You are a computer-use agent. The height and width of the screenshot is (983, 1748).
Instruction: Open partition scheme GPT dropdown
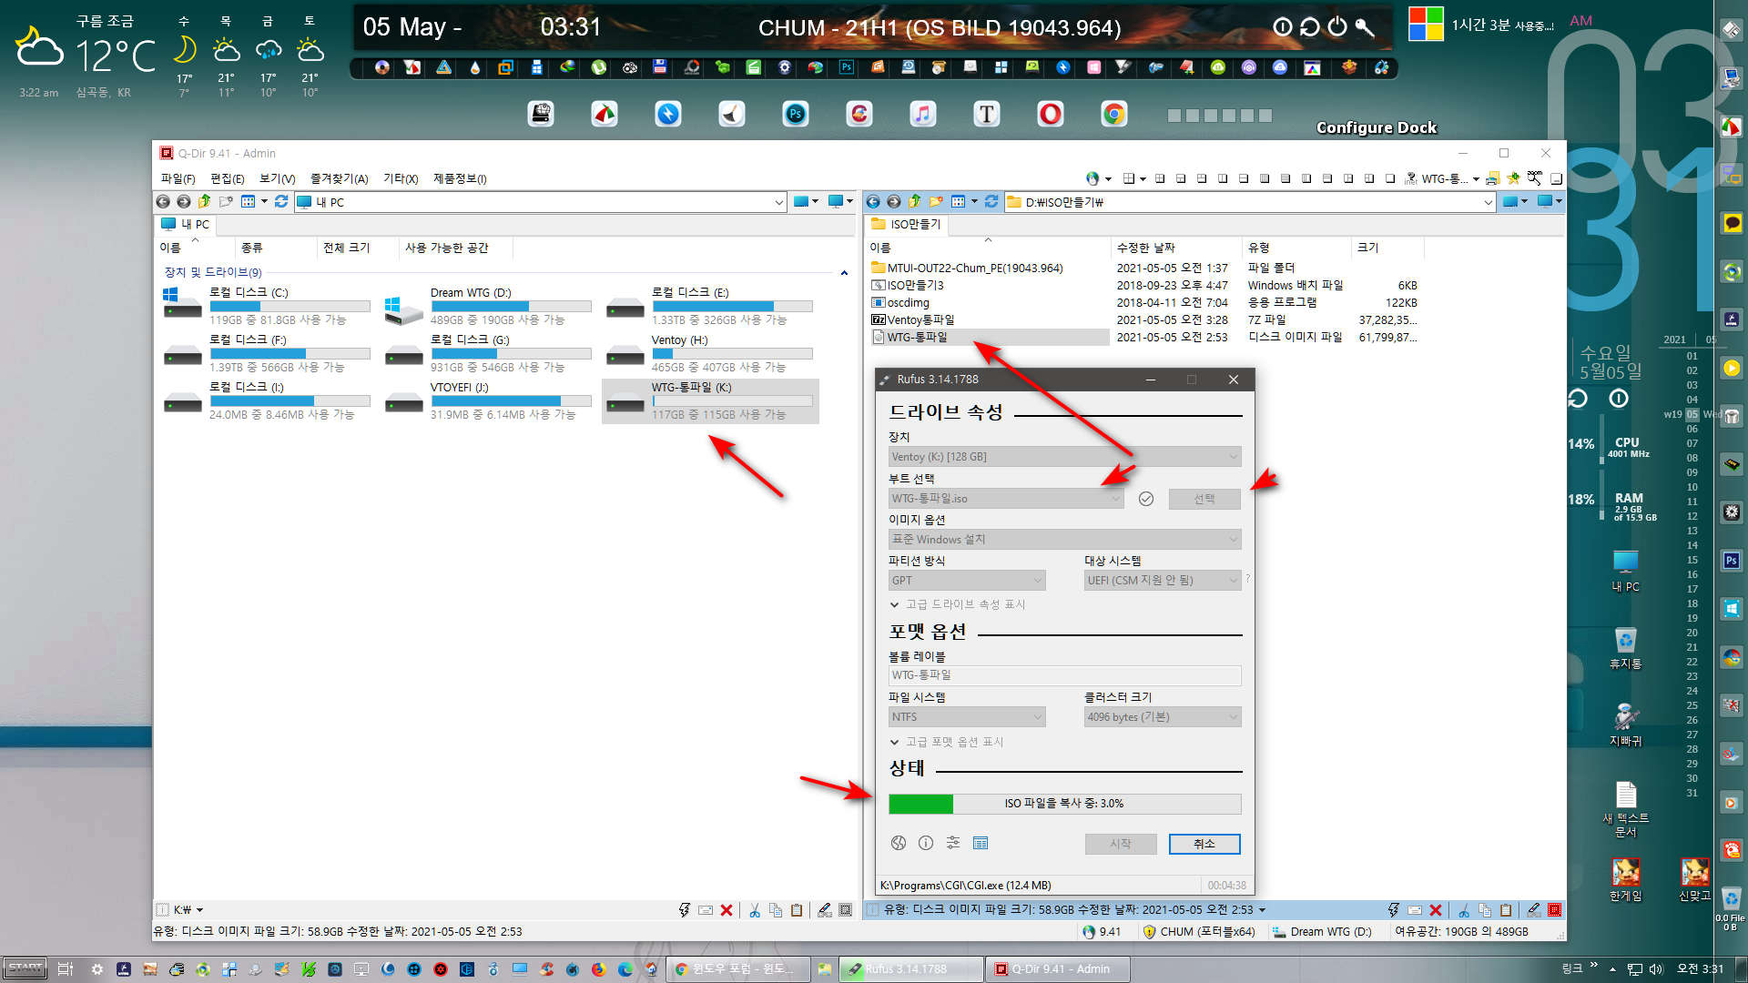pos(967,581)
